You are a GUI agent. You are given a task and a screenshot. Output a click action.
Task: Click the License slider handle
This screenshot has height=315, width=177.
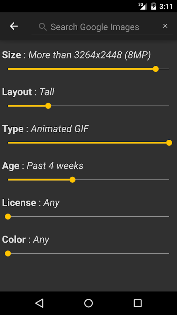tap(8, 217)
